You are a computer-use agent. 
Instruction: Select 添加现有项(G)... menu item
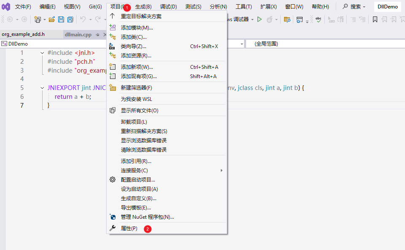(166, 76)
